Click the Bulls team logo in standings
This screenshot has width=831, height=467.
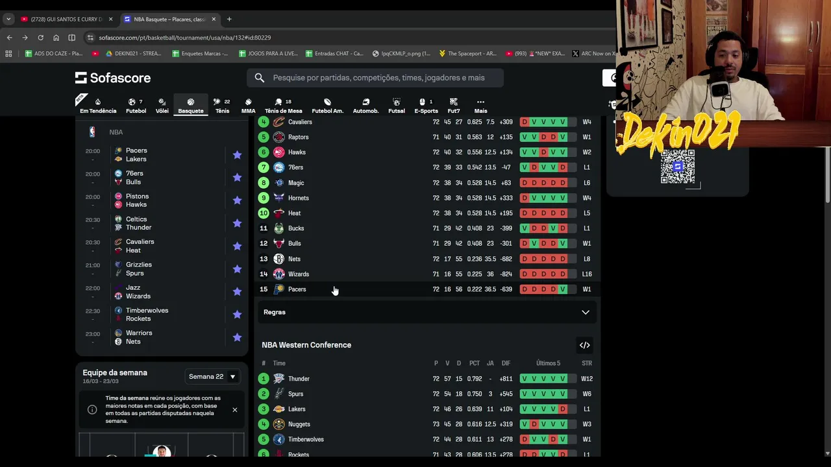click(x=279, y=243)
